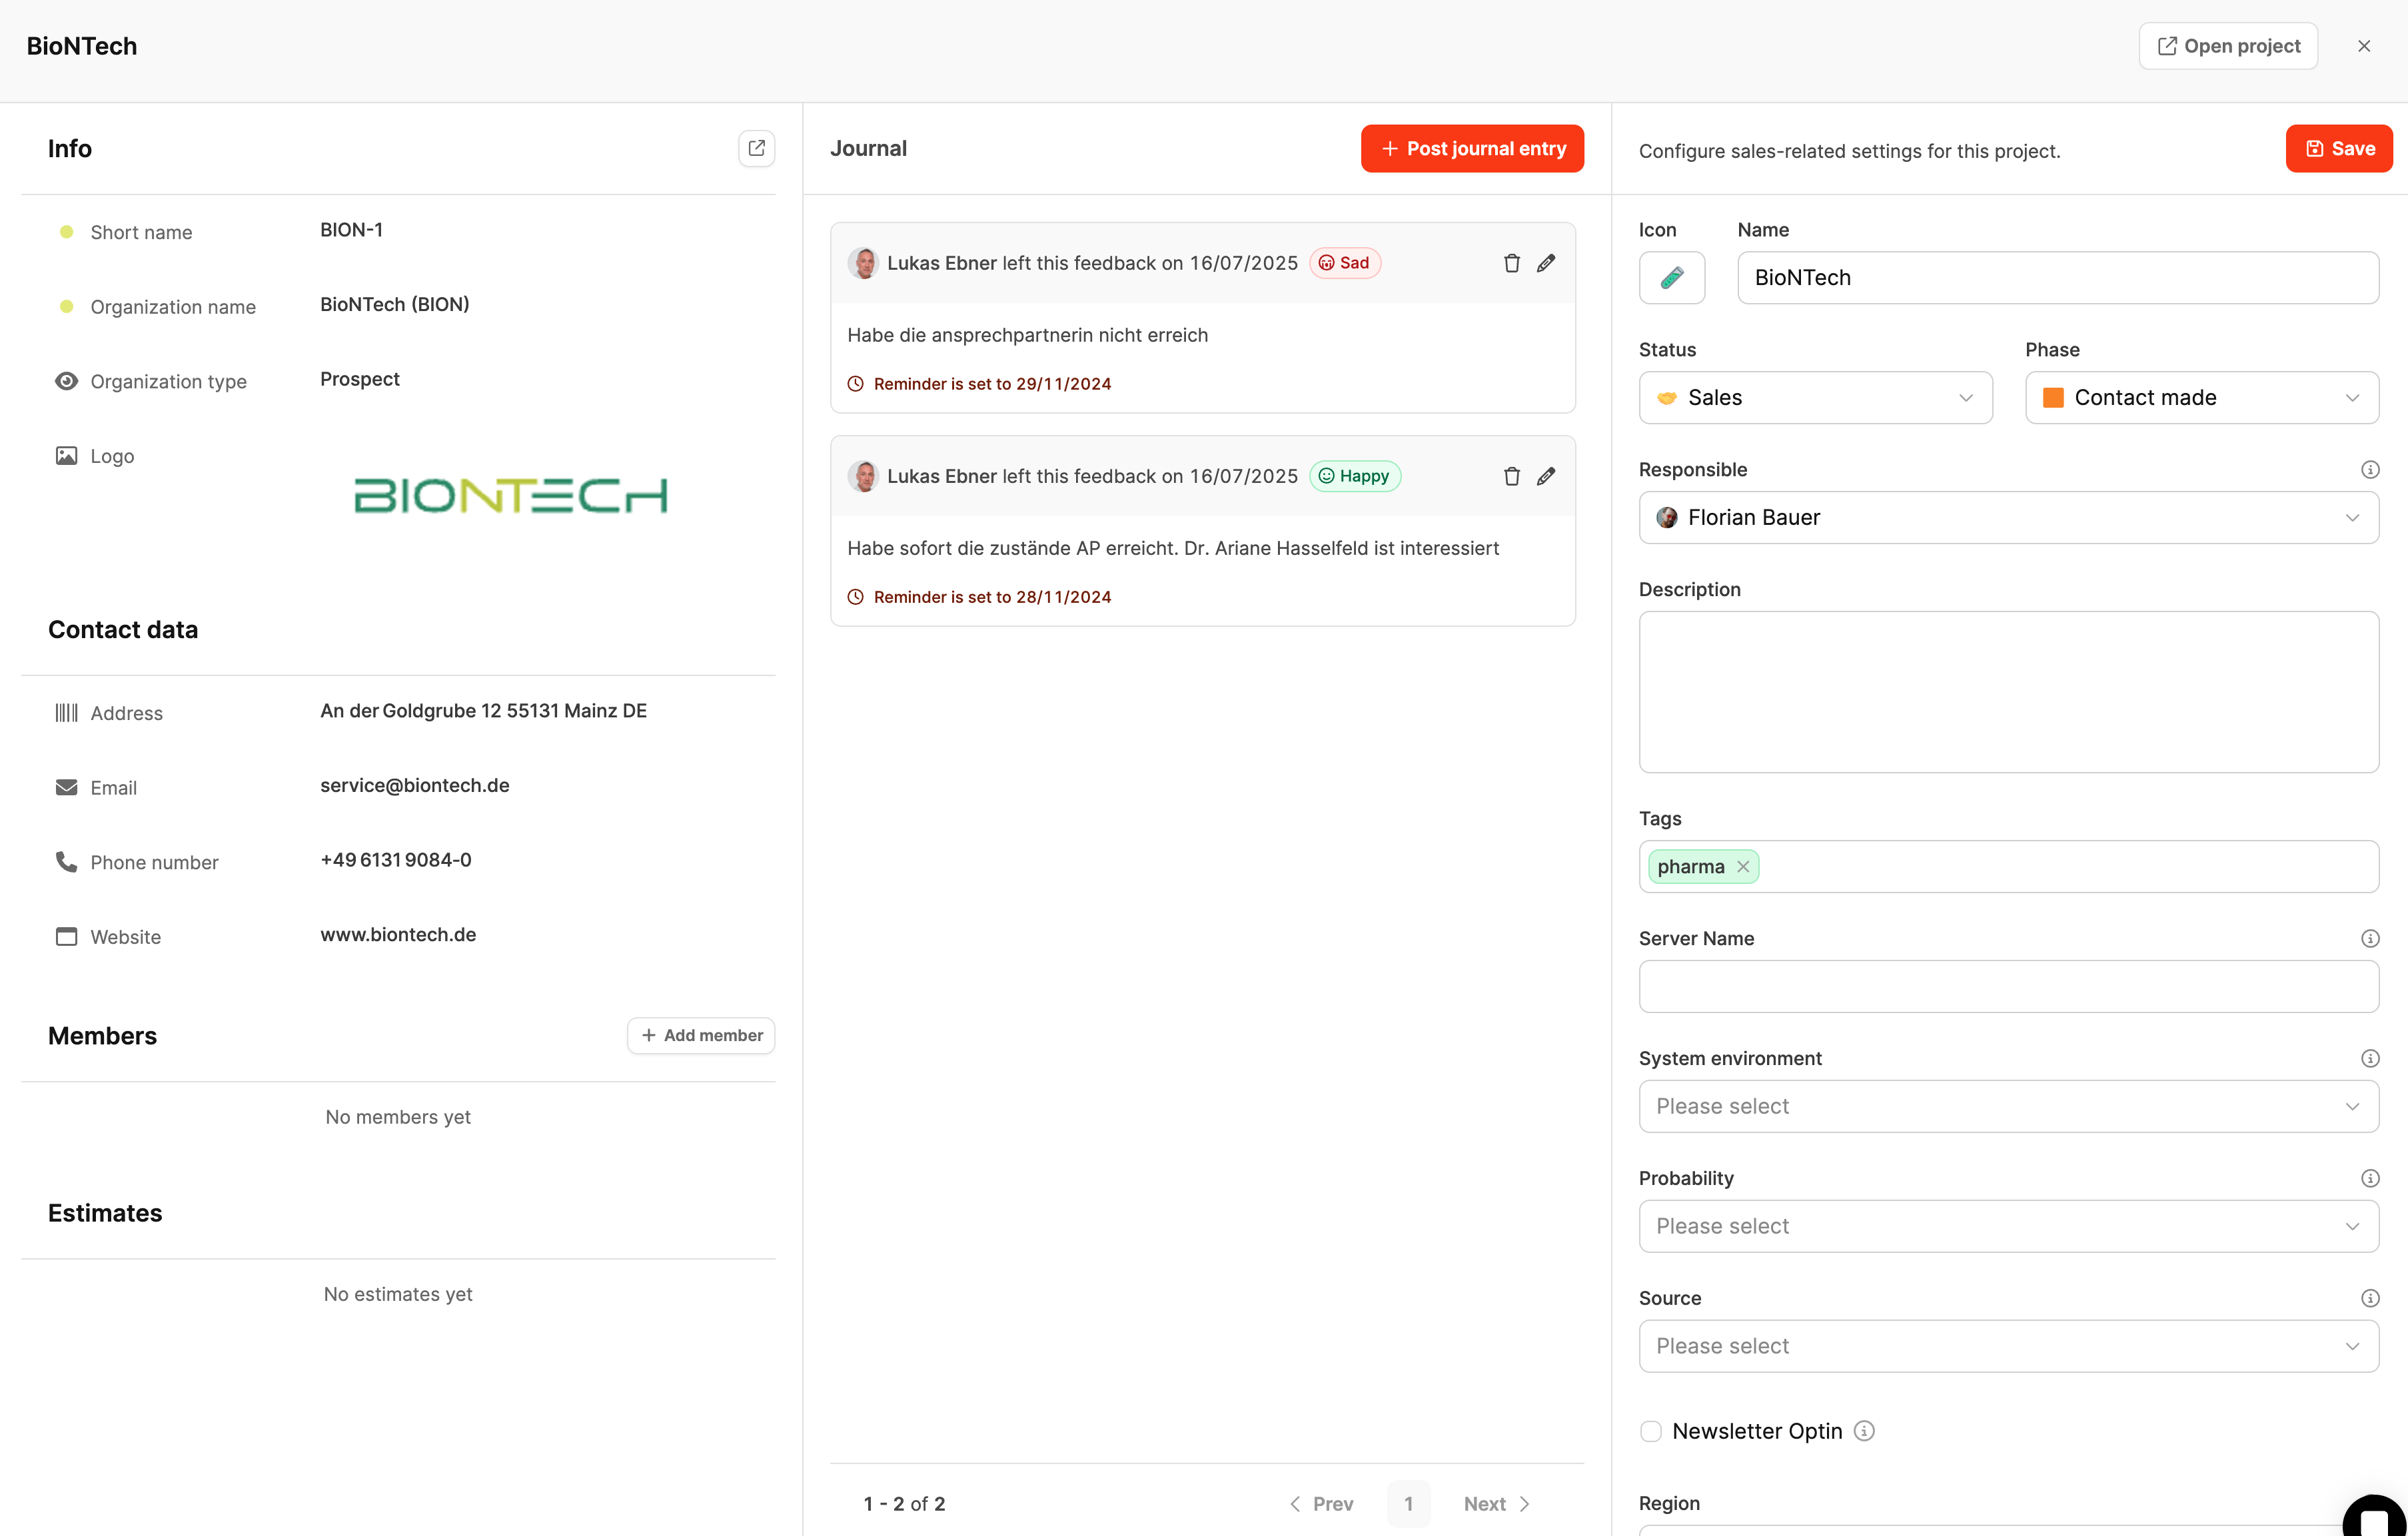Click the Description text area
Screen dimensions: 2408x1536
[x=2008, y=692]
